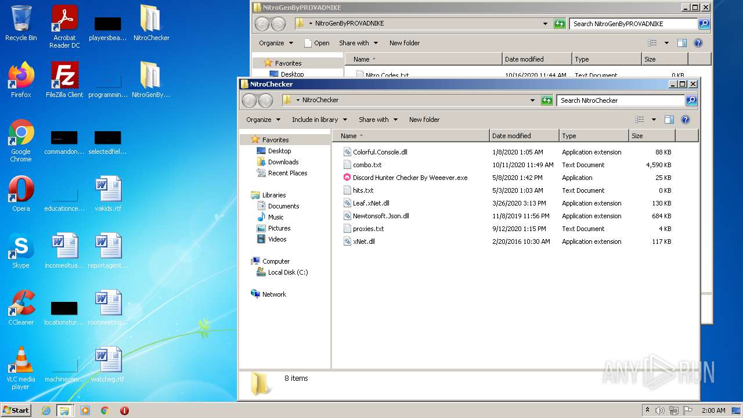Click New folder in NitroGenByPROVADNIKE toolbar
This screenshot has width=743, height=418.
[405, 43]
